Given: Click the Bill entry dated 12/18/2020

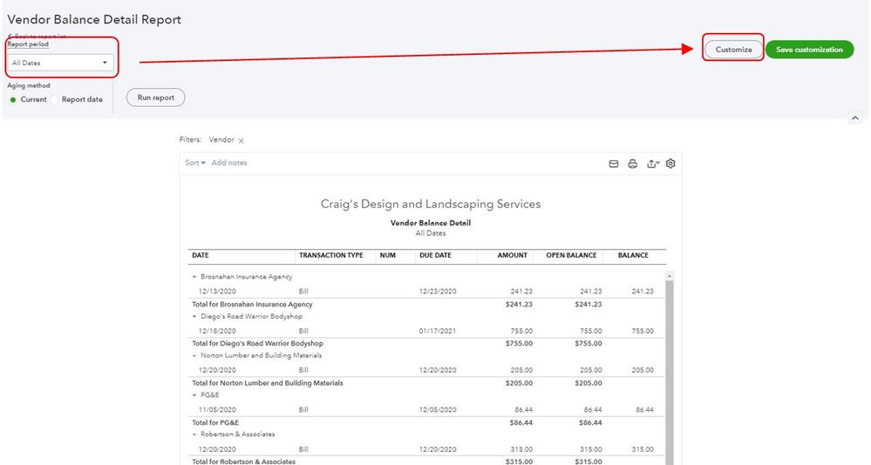Looking at the screenshot, I should coord(303,331).
